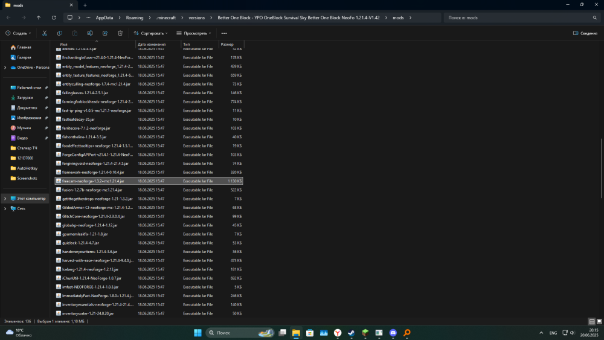Open Discord from the taskbar
The image size is (604, 340).
click(393, 333)
